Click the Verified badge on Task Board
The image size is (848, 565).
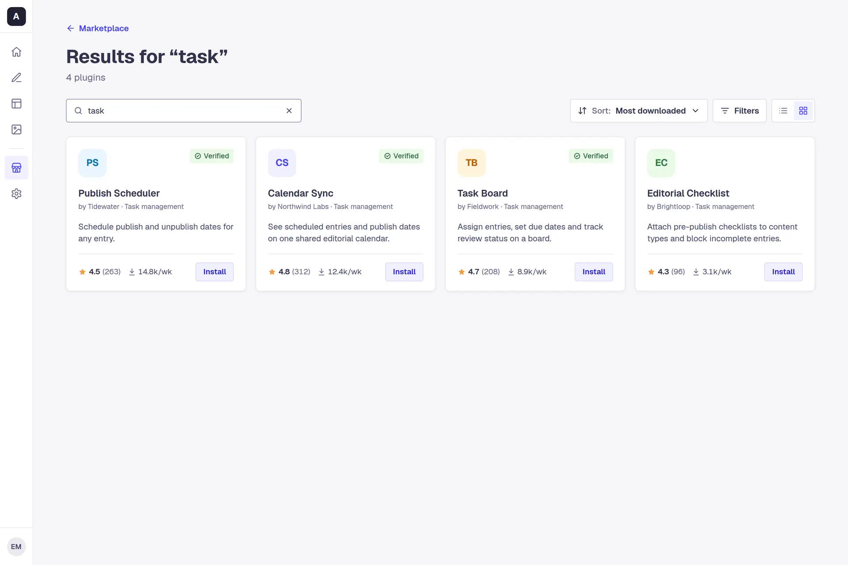[x=591, y=156]
